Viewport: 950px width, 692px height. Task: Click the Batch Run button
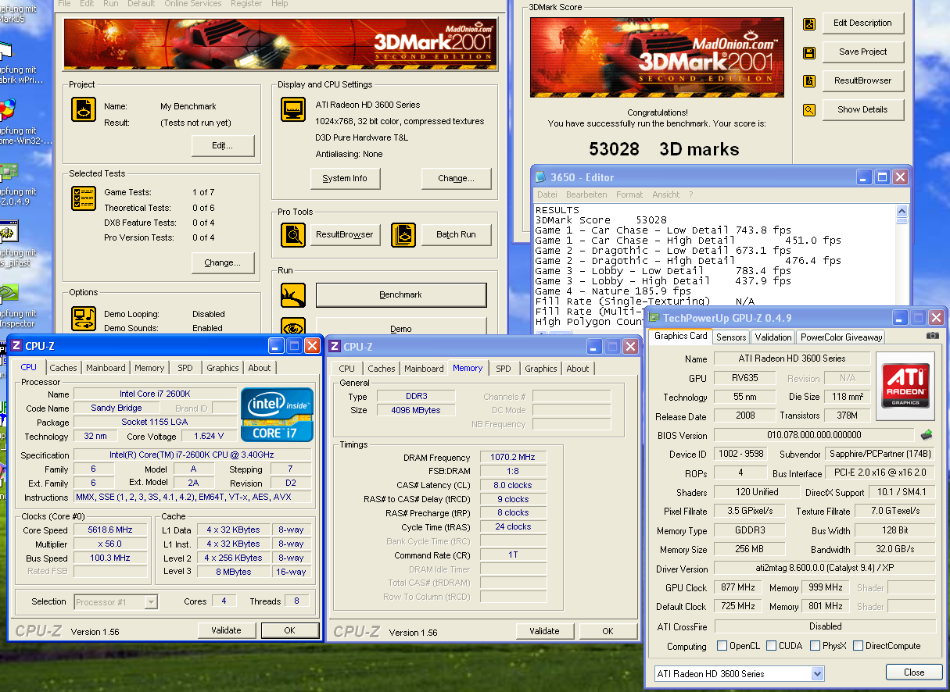click(x=456, y=234)
